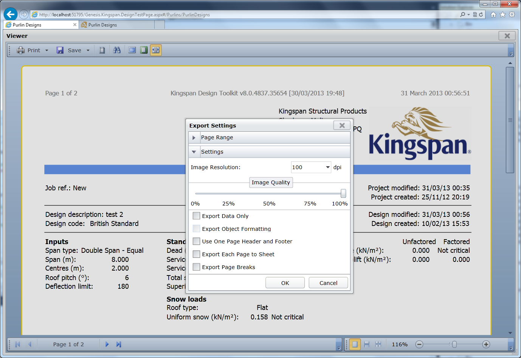The height and width of the screenshot is (358, 521).
Task: Click the browser Back button
Action: click(10, 14)
